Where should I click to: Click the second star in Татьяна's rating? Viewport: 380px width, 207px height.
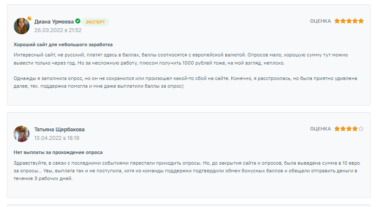(343, 129)
